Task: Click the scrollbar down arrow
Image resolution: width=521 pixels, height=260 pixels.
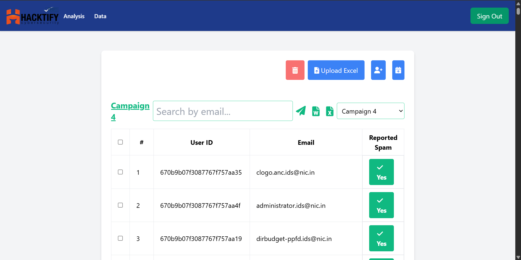Action: [518, 257]
